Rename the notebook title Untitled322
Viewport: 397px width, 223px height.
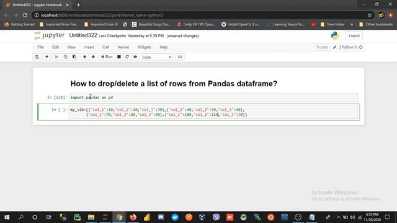click(x=83, y=35)
